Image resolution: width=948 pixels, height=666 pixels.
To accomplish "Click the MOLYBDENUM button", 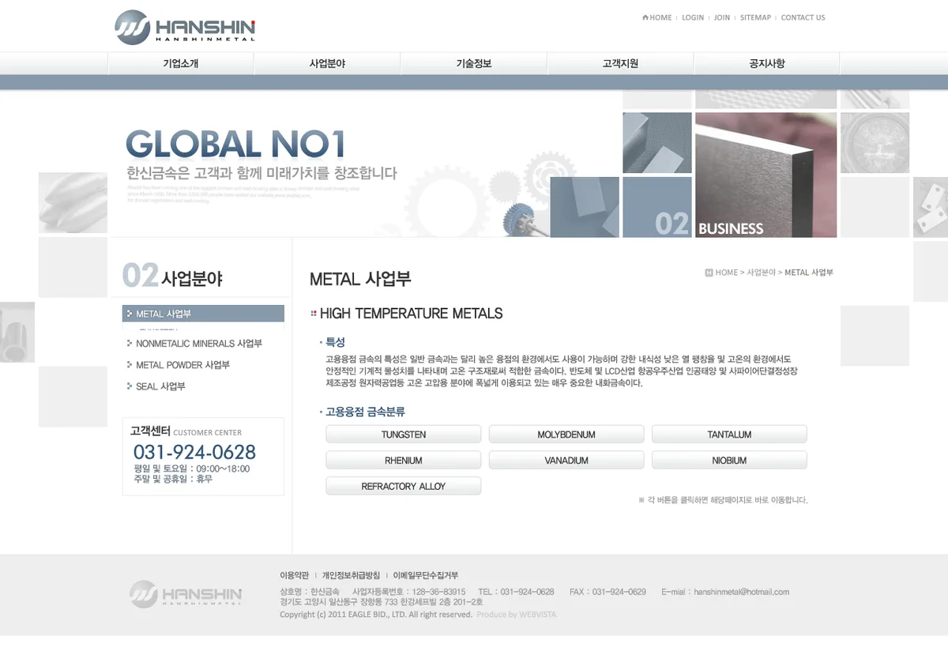I will tap(566, 435).
